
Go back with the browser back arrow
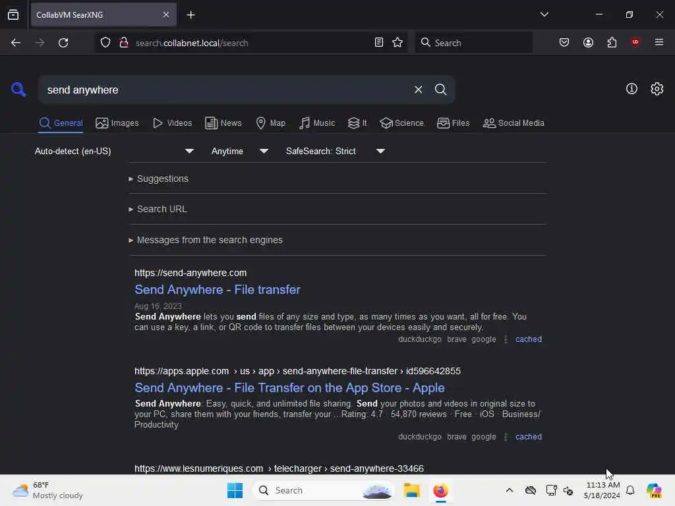16,43
